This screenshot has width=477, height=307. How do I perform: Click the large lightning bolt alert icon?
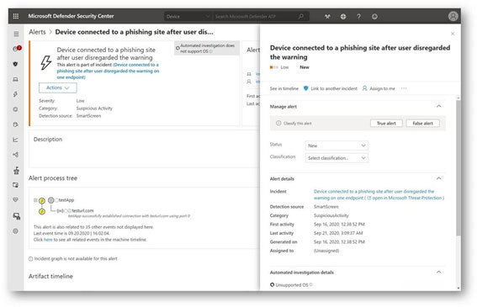pyautogui.click(x=46, y=63)
